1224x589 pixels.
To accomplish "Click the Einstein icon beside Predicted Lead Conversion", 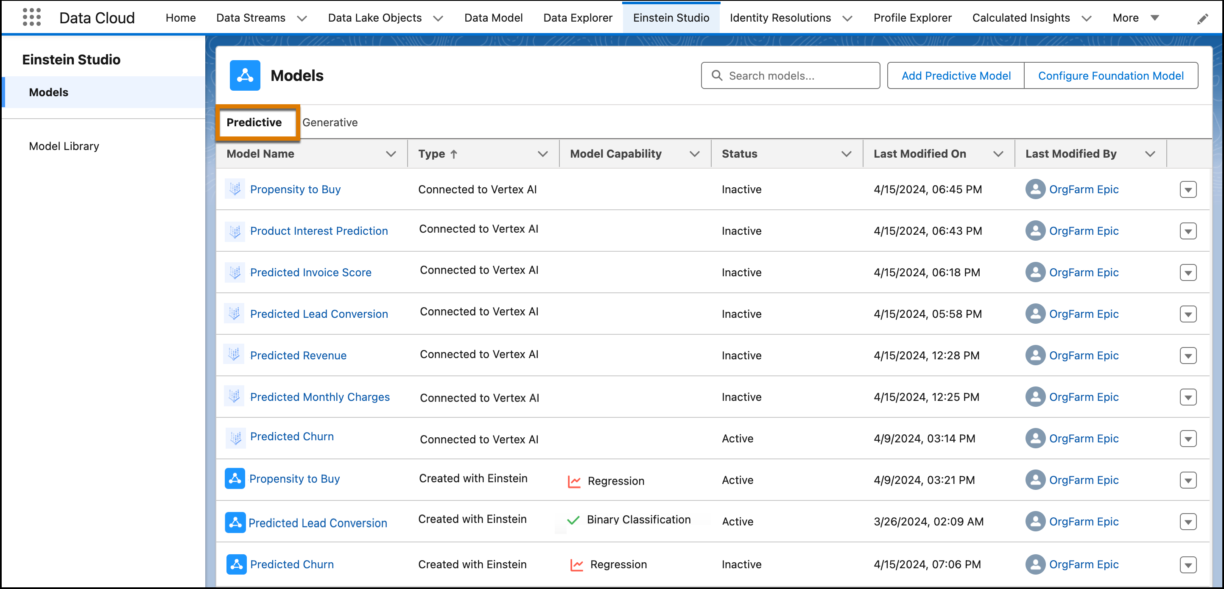I will click(235, 522).
